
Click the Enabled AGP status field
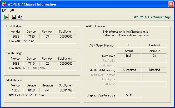[x=154, y=45]
